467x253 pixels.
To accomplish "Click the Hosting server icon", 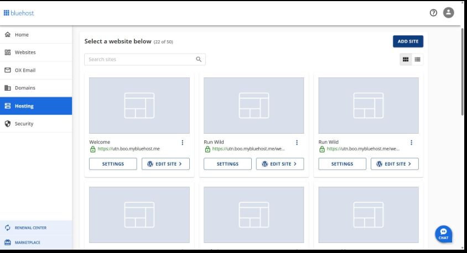I will (x=8, y=106).
